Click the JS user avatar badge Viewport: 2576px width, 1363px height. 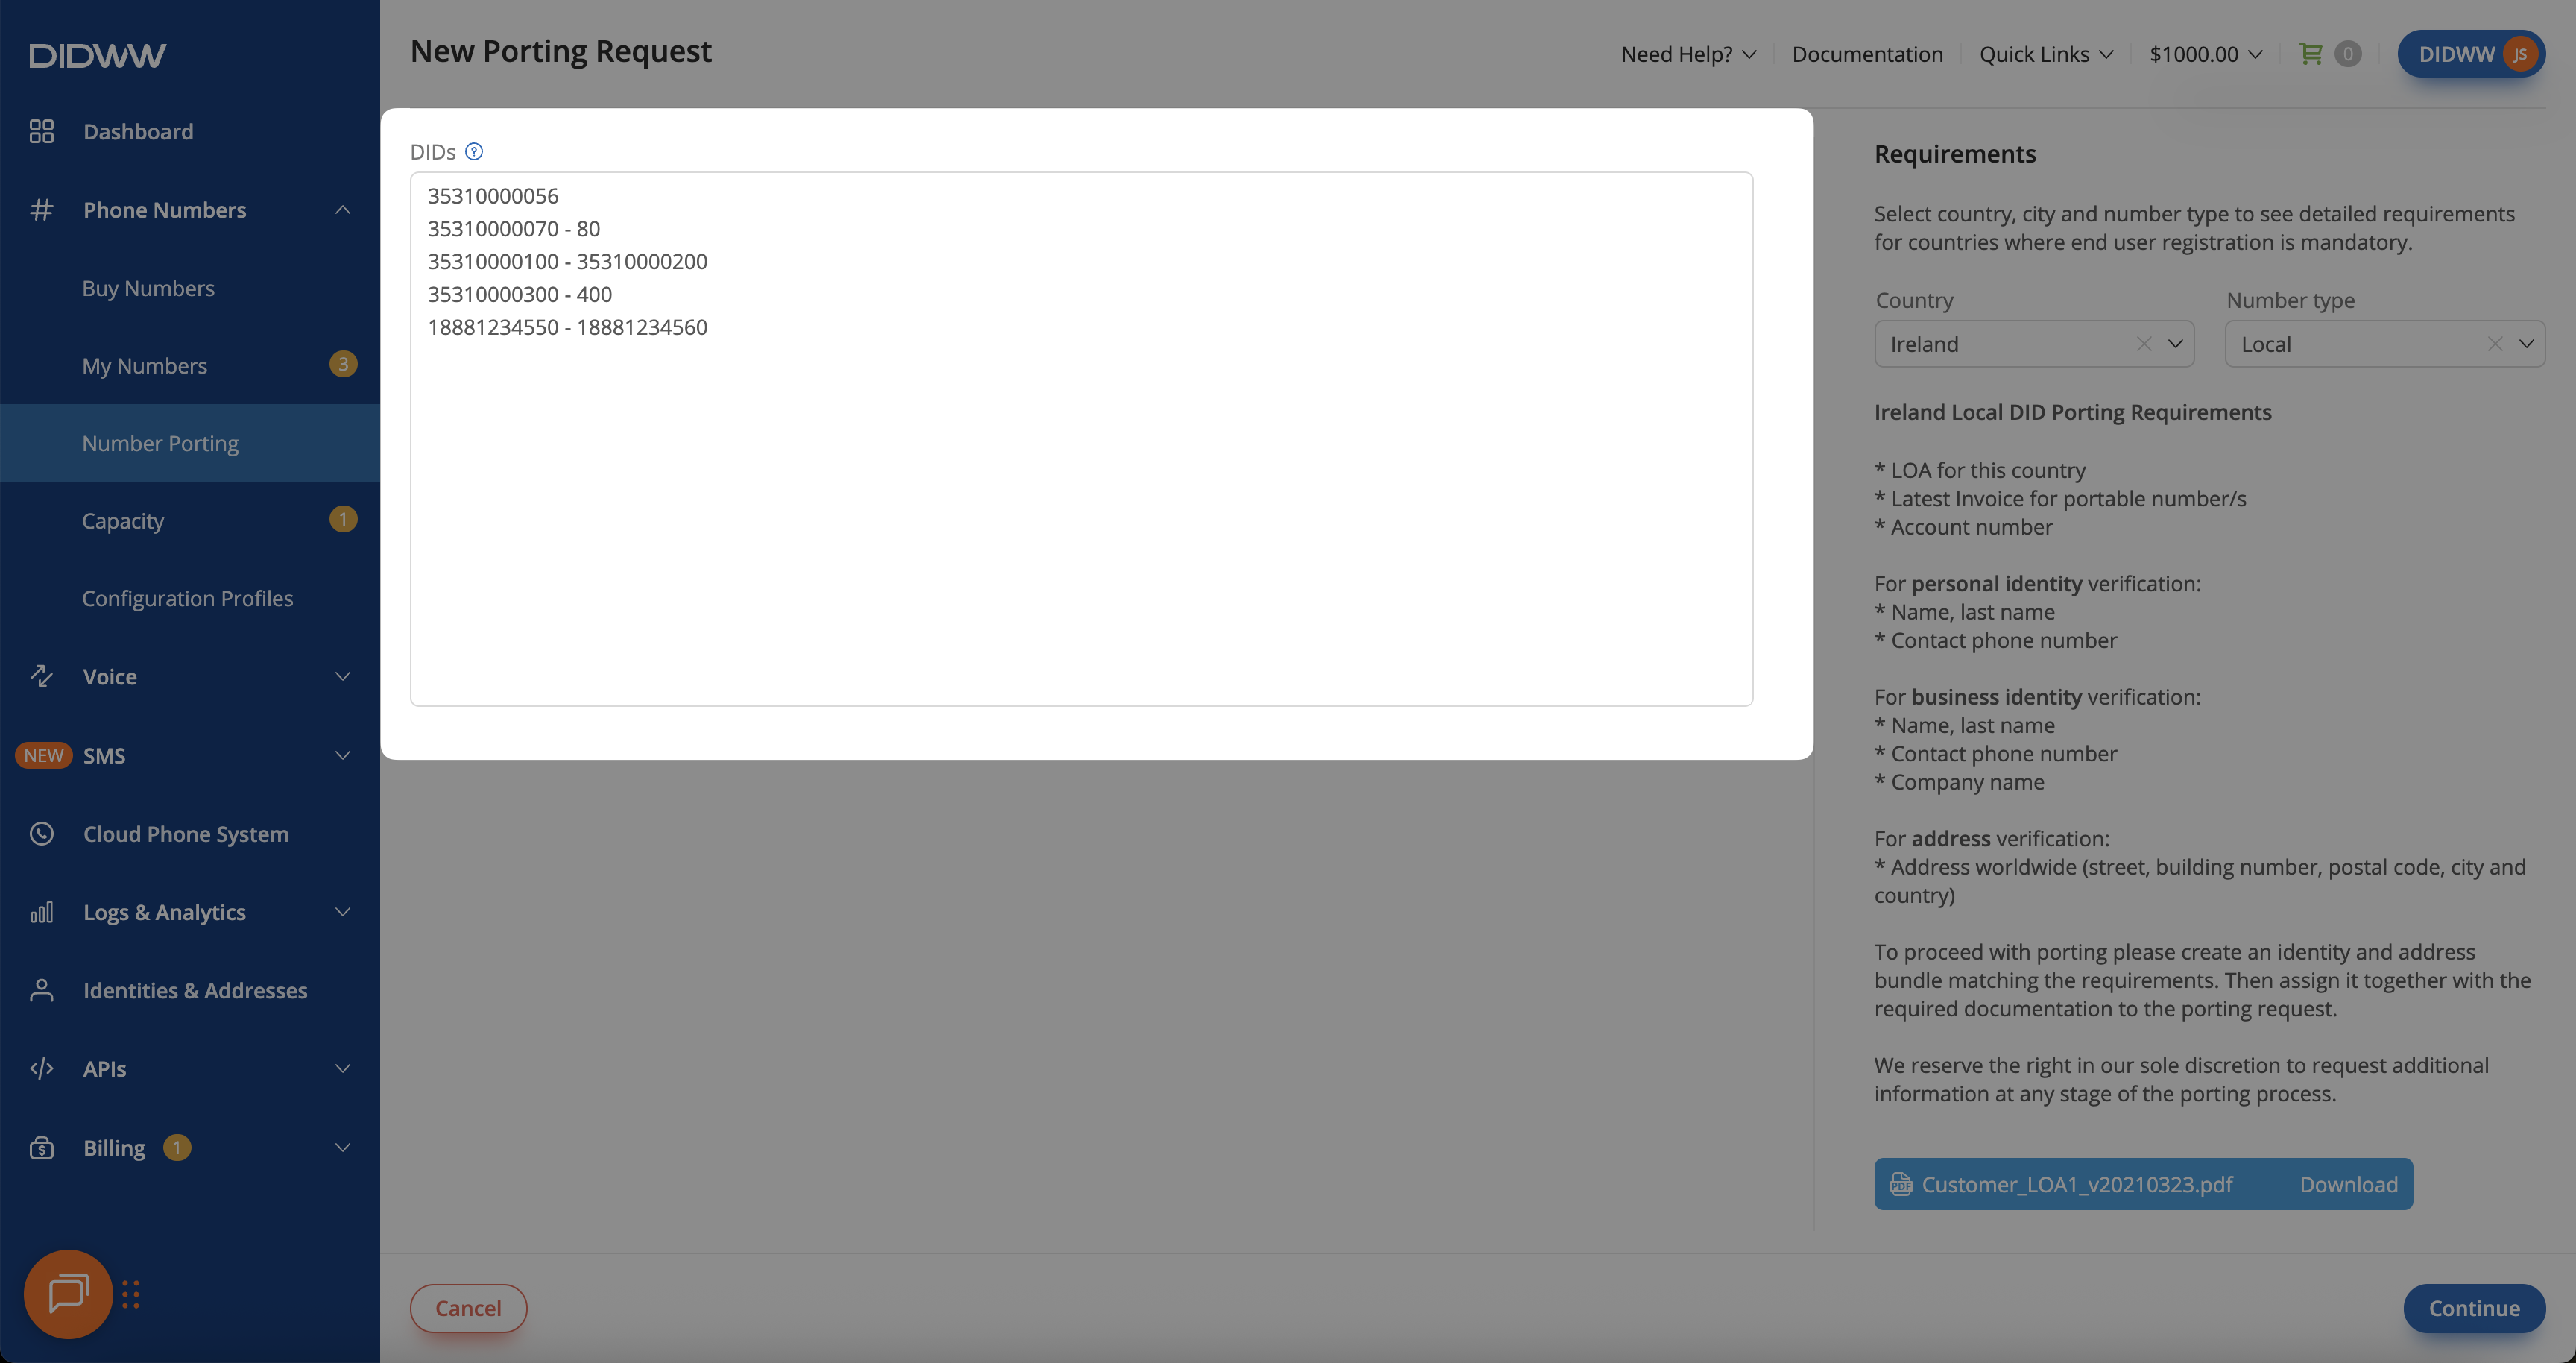click(2520, 54)
